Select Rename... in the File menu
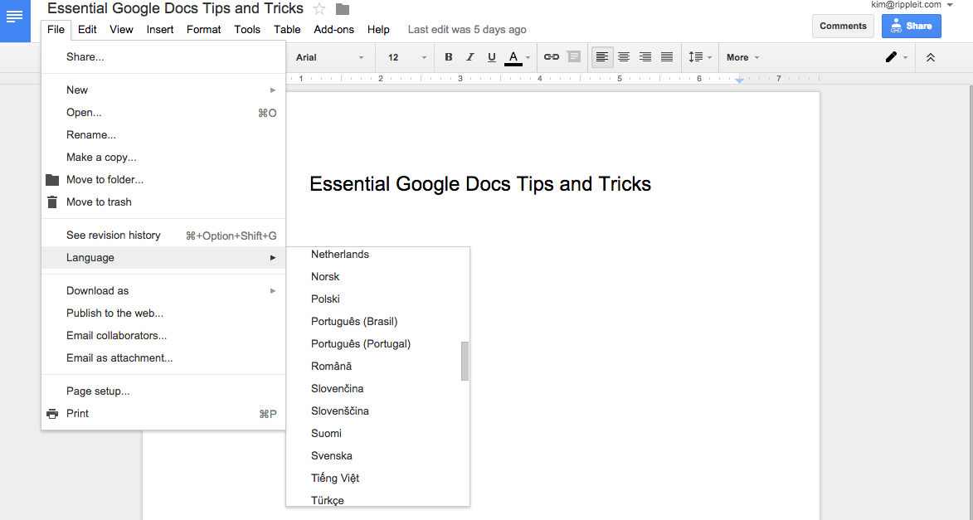 click(x=163, y=134)
